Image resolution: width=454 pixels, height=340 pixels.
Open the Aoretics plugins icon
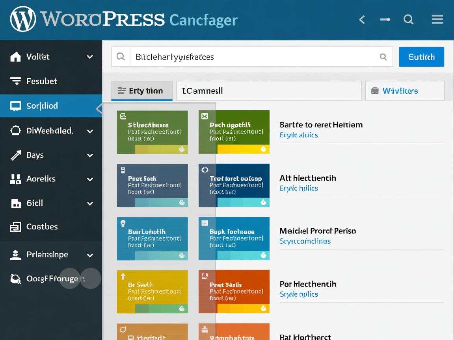pyautogui.click(x=16, y=179)
